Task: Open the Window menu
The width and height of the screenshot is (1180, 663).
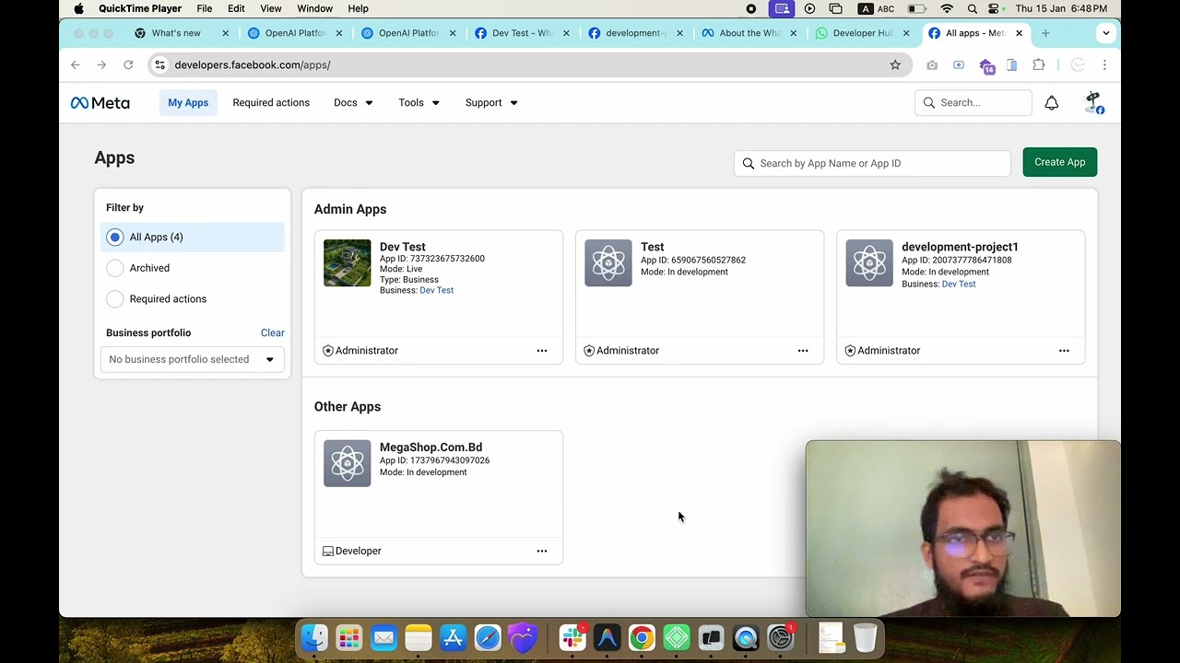Action: coord(314,8)
